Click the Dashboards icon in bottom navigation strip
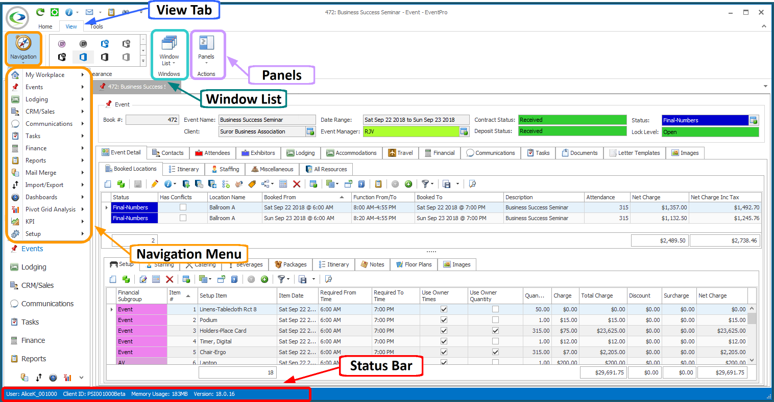The height and width of the screenshot is (402, 774). tap(53, 378)
